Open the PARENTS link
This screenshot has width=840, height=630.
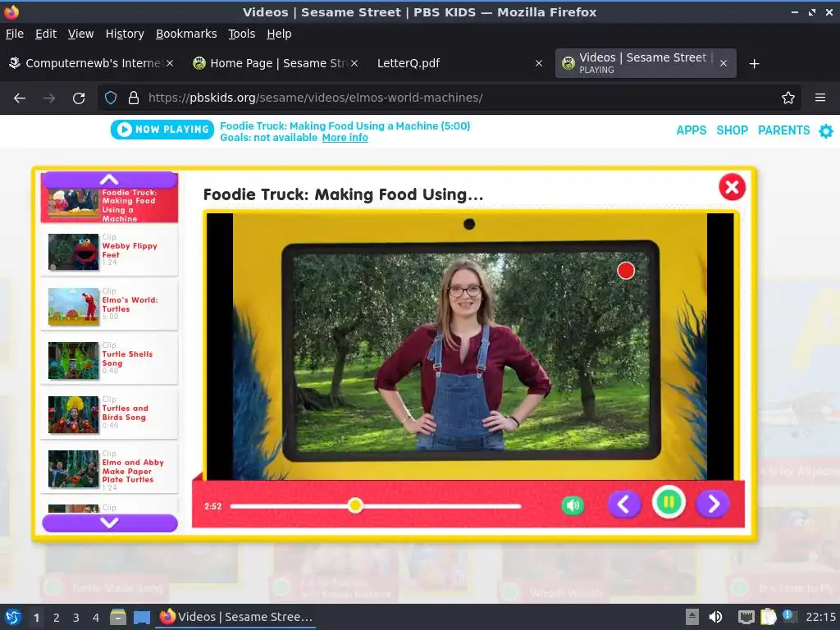[x=783, y=130]
